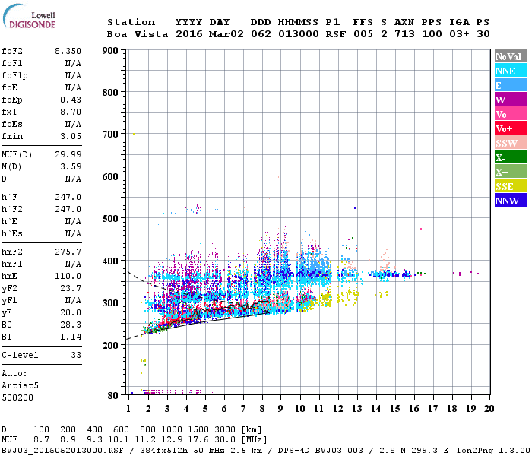Click the foEp value 0.43
Screen dimensions: 532x456
[x=71, y=100]
